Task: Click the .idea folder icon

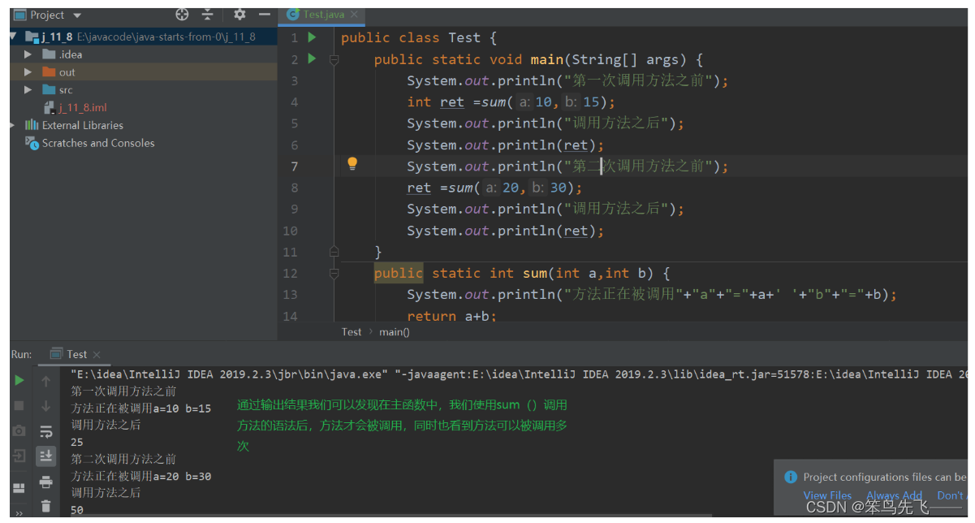Action: (49, 54)
